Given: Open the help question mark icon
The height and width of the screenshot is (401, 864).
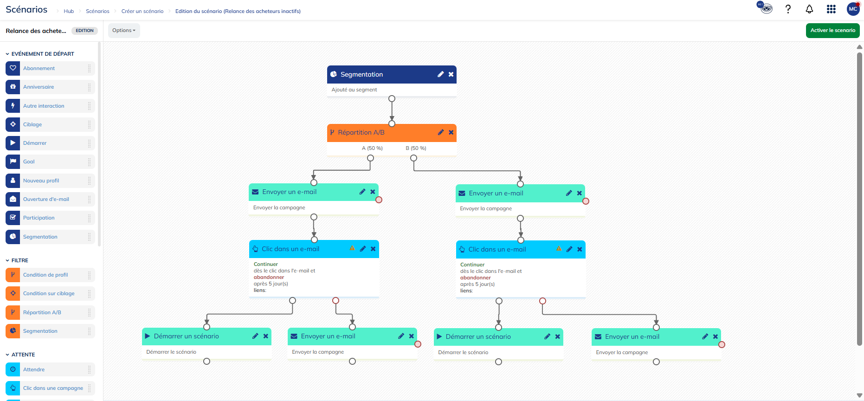Looking at the screenshot, I should coord(788,9).
